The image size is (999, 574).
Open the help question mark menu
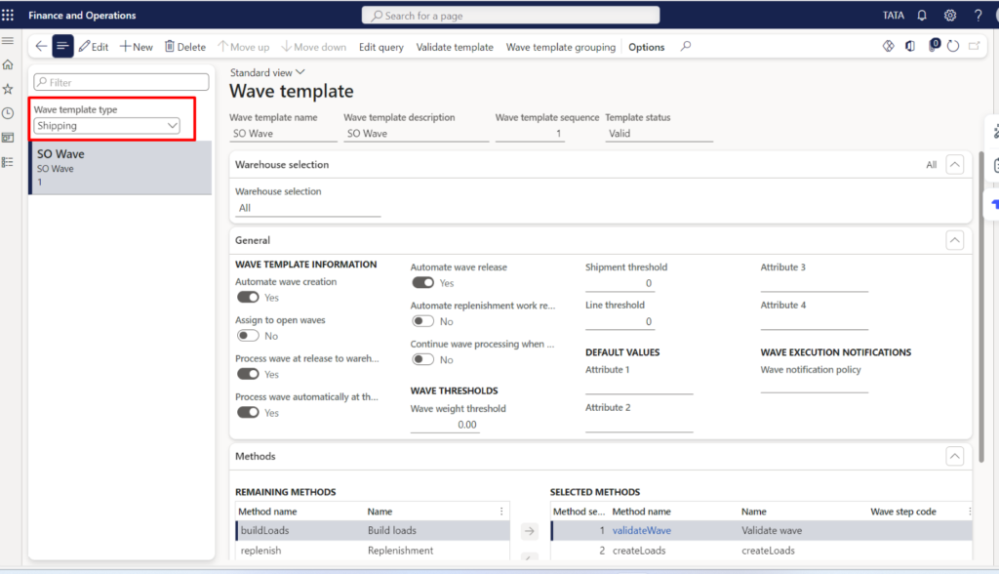978,16
